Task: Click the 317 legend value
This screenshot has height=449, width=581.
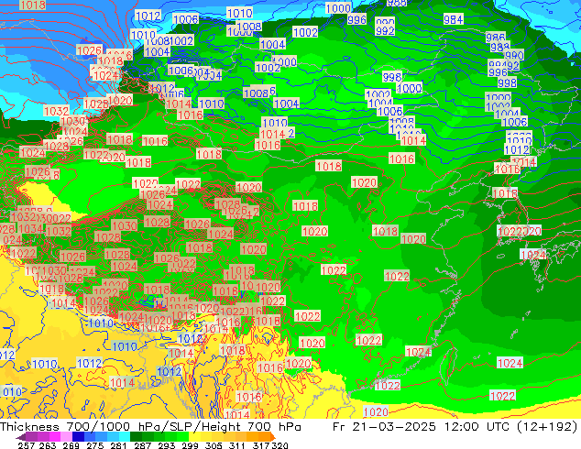Action: click(x=261, y=445)
